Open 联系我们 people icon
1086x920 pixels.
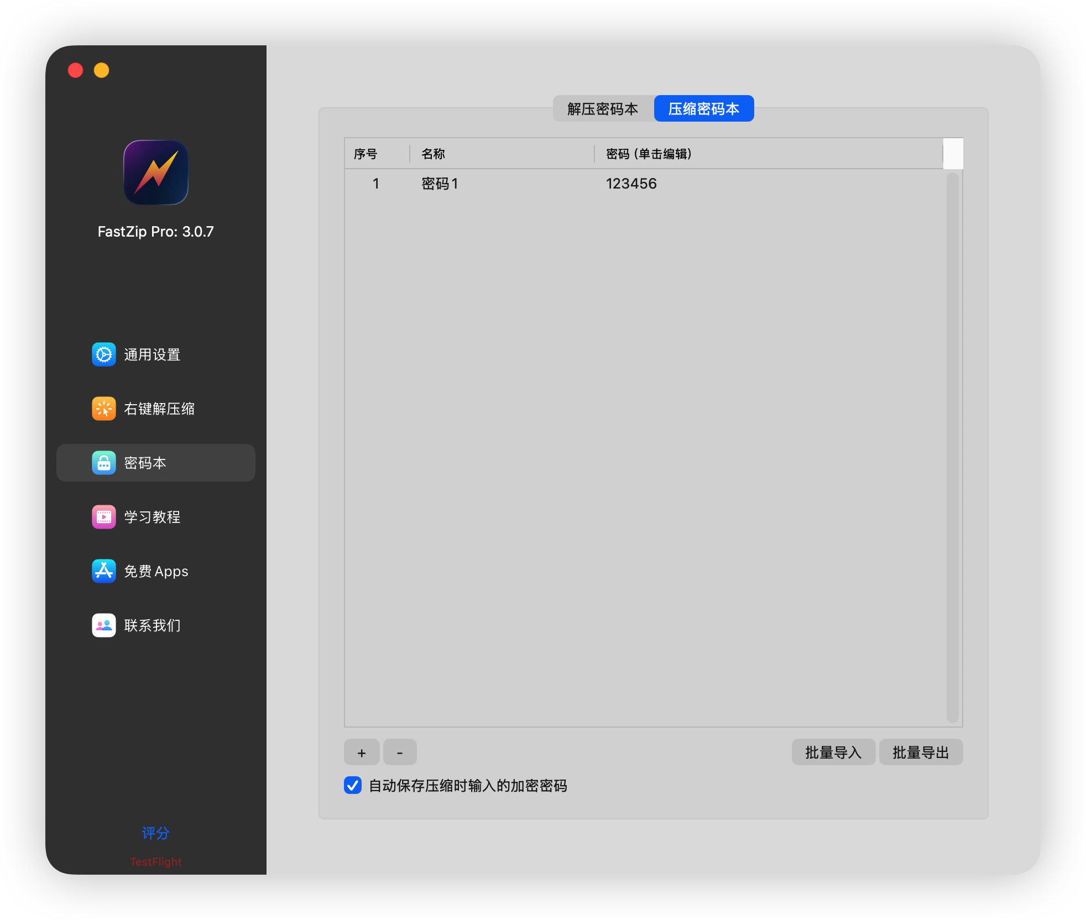(104, 625)
